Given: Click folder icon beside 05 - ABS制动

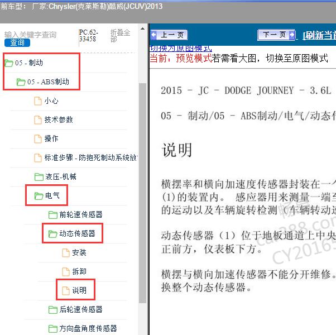Looking at the screenshot, I should [x=21, y=82].
